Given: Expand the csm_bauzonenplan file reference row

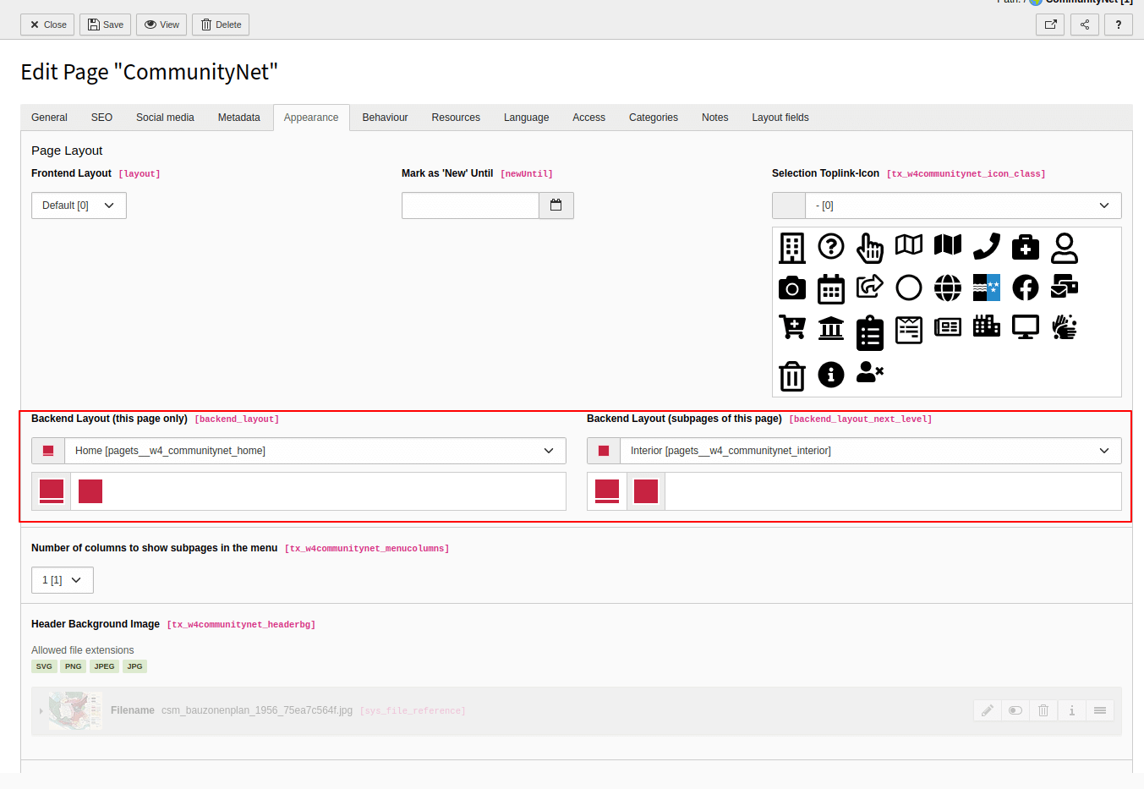Looking at the screenshot, I should point(41,711).
